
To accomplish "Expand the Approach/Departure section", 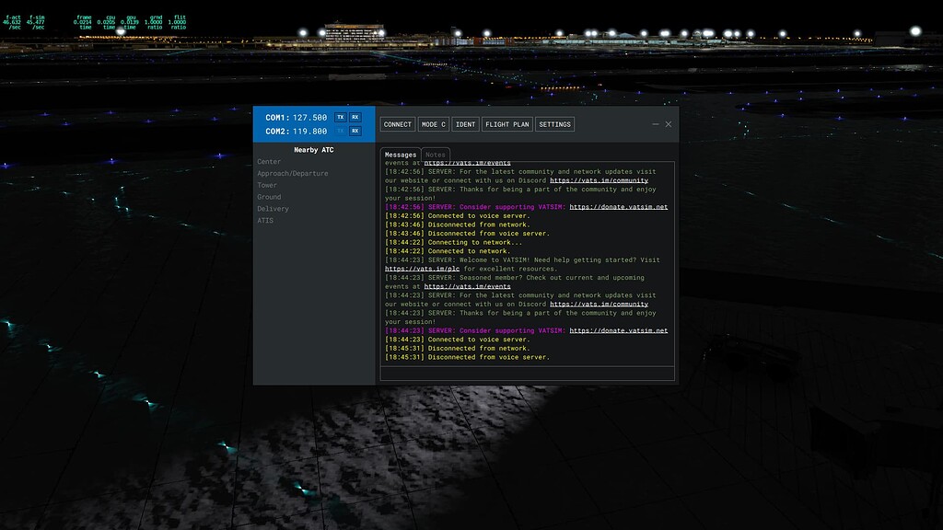I will (x=291, y=173).
